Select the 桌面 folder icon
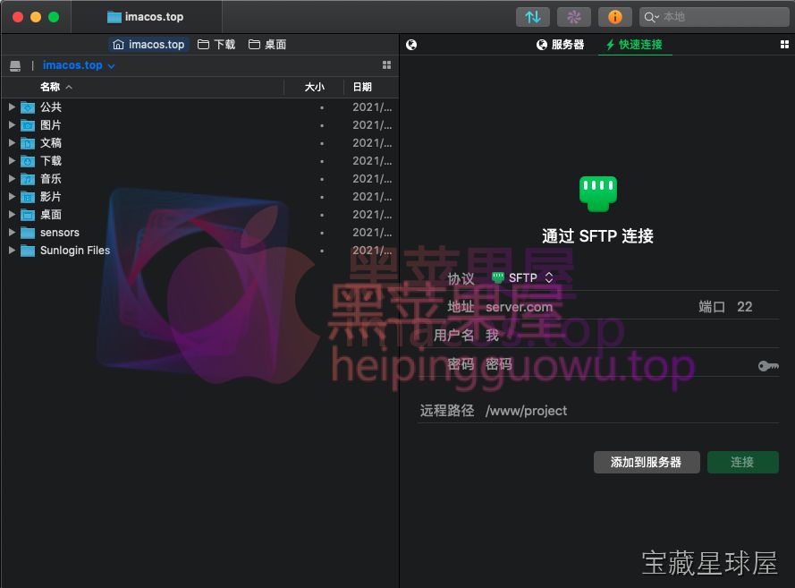 click(x=28, y=215)
